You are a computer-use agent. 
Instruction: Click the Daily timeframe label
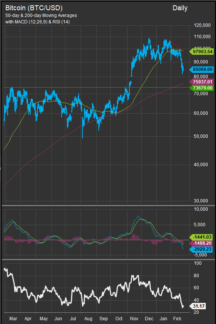pyautogui.click(x=180, y=8)
